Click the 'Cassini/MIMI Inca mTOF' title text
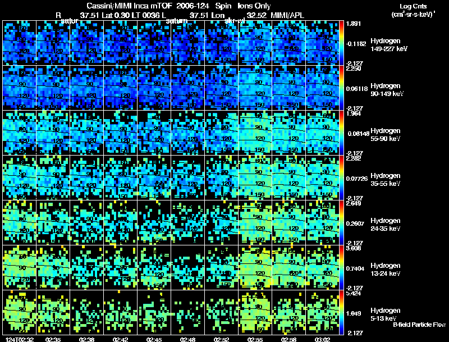 130,6
